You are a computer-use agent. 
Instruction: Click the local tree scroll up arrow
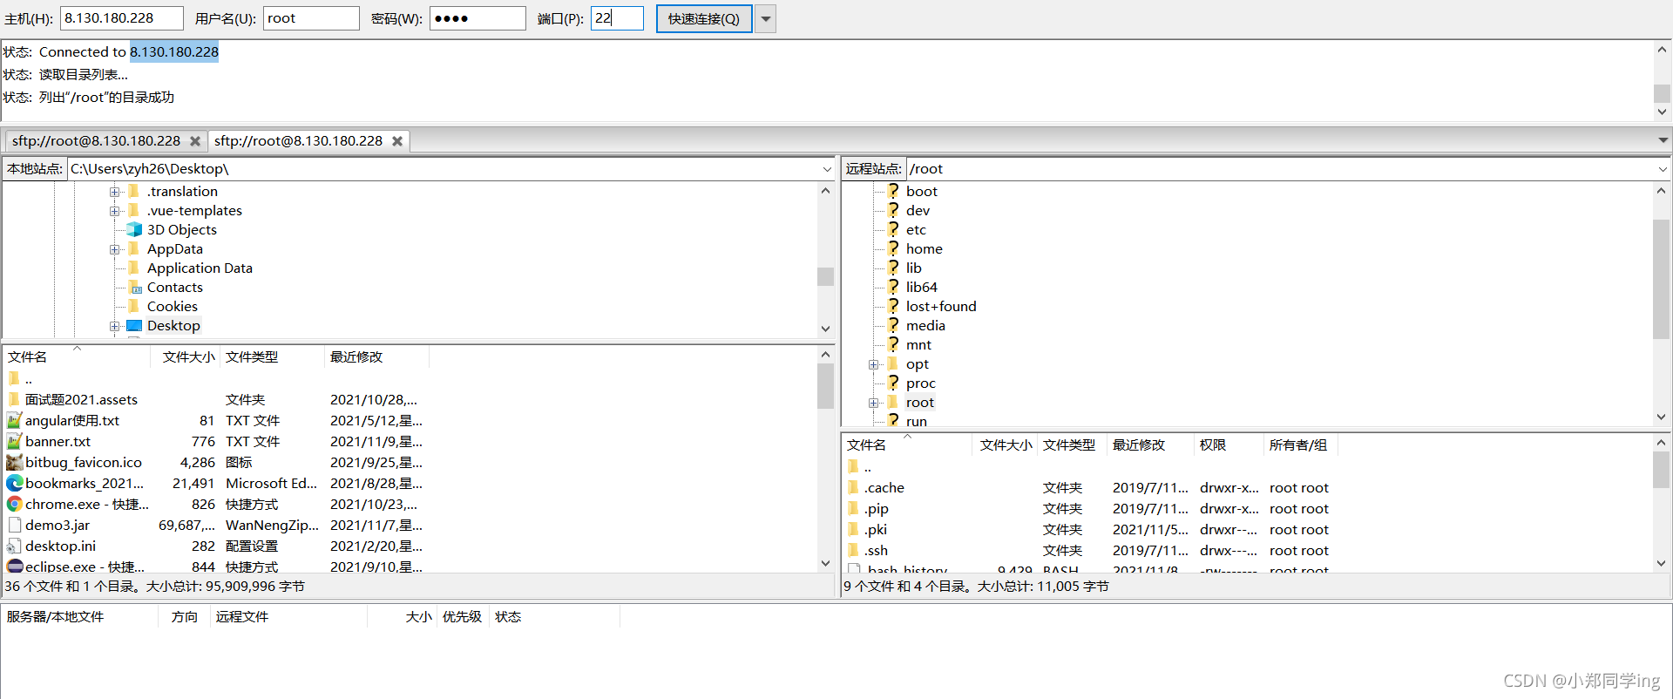tap(826, 190)
